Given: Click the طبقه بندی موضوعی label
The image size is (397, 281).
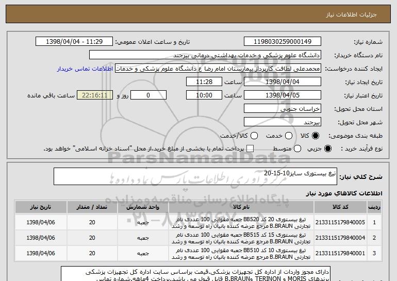Looking at the screenshot, I should pos(355,136).
